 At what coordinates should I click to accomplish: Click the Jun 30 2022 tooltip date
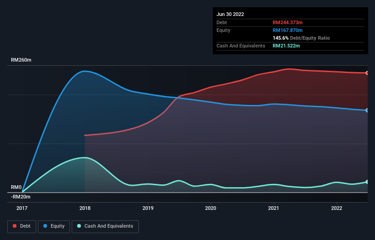click(230, 14)
